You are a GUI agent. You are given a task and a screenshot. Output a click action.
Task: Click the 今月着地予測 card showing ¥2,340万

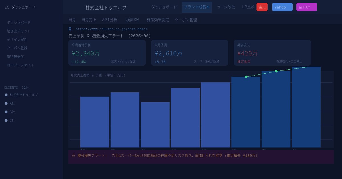click(107, 53)
